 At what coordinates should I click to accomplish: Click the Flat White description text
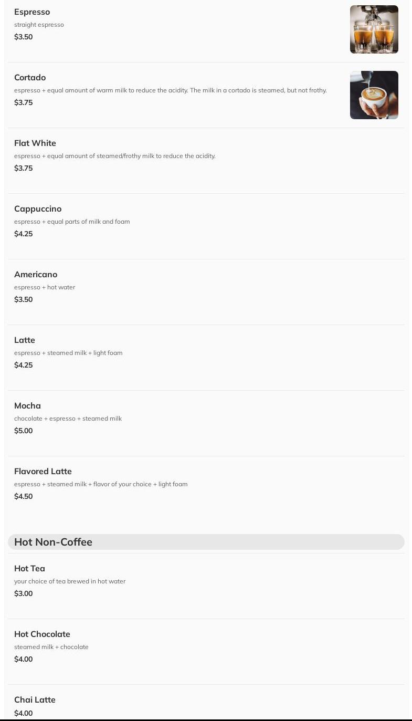pos(114,156)
